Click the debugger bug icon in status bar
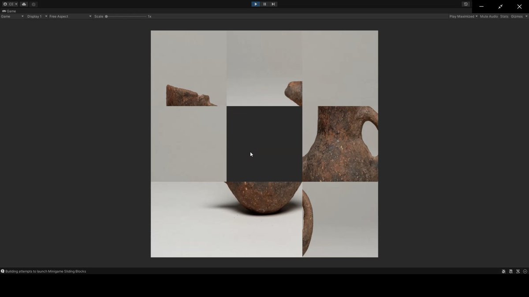Image resolution: width=529 pixels, height=297 pixels. [503, 271]
